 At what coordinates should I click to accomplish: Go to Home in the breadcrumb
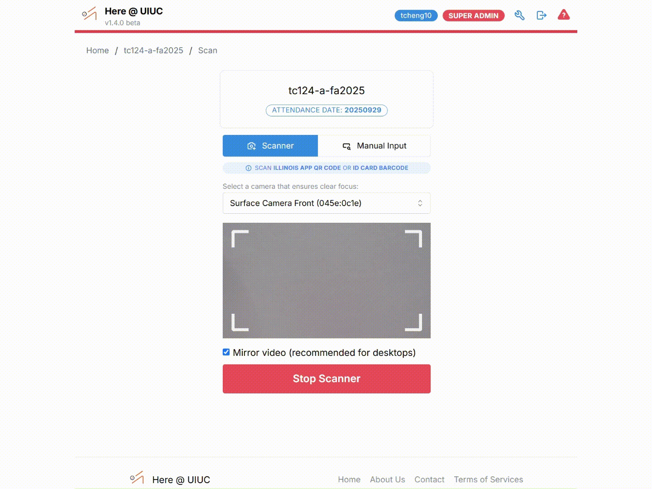97,50
